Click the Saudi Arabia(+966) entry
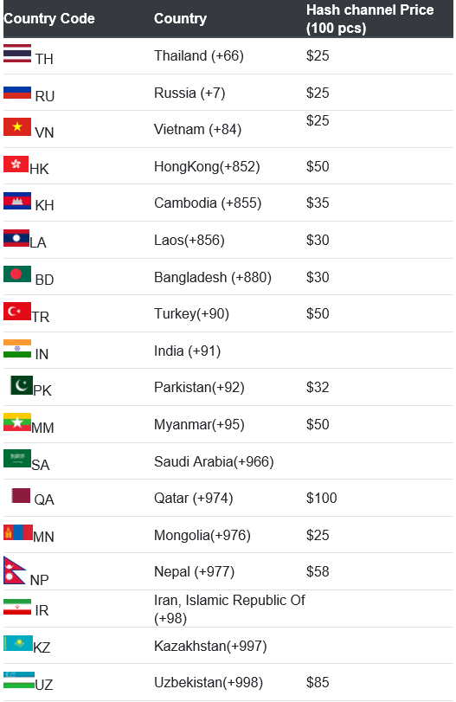The width and height of the screenshot is (456, 702). point(214,461)
